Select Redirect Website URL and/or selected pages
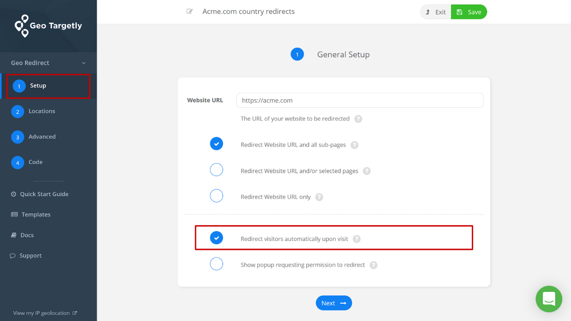Viewport: 571px width, 321px height. coord(217,169)
